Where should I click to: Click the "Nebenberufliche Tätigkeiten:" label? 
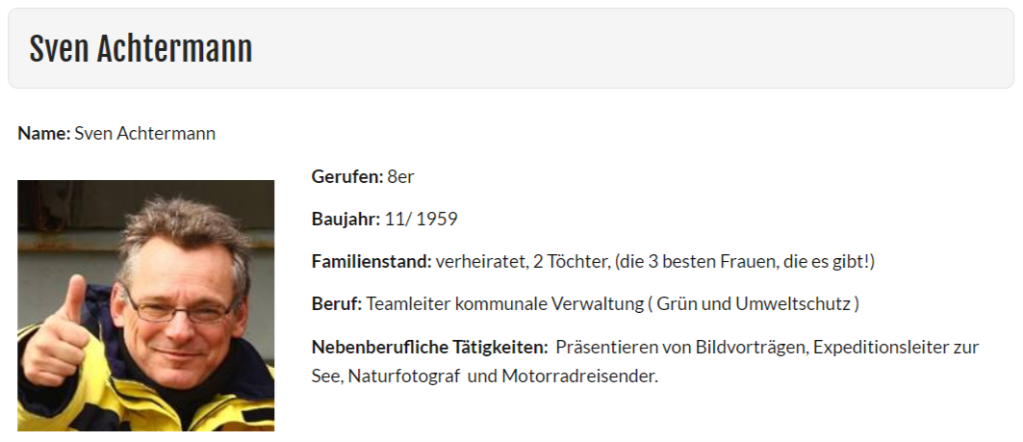click(430, 347)
